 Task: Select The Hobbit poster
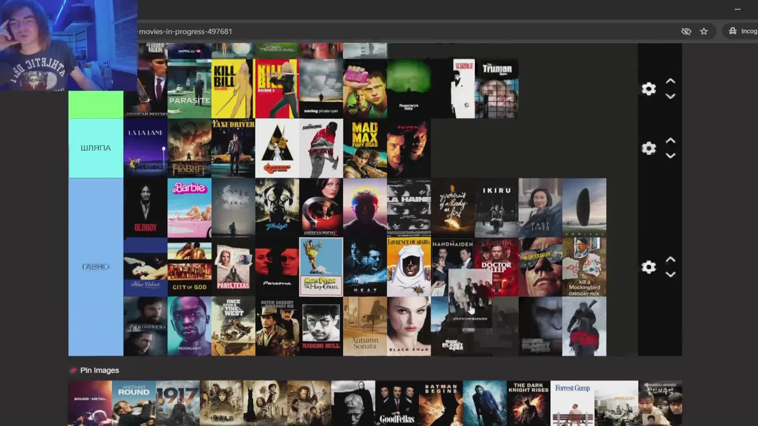coord(189,148)
